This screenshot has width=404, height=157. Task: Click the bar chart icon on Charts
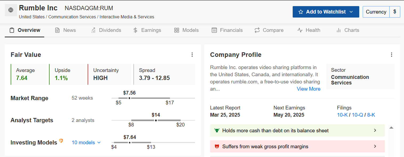click(338, 30)
